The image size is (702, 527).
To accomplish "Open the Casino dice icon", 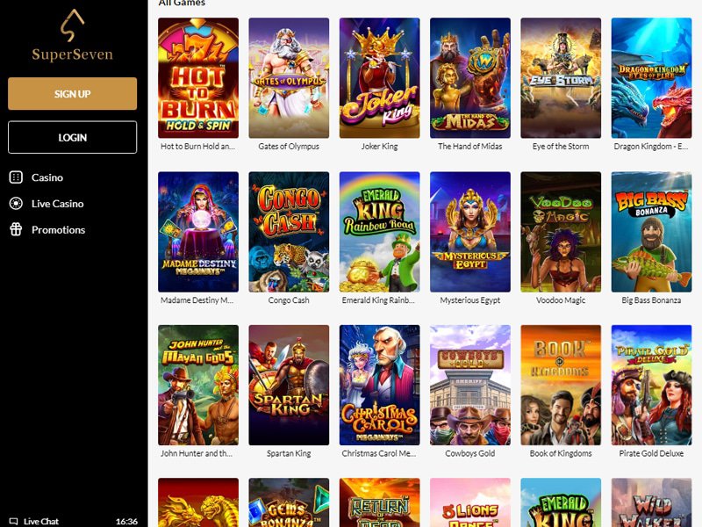I will [x=16, y=177].
